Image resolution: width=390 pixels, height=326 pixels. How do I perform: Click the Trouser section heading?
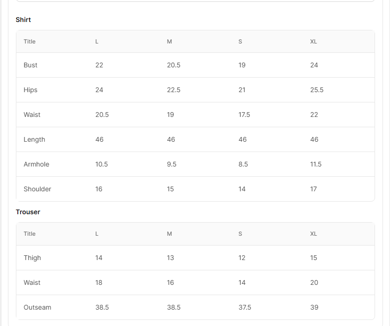(28, 212)
